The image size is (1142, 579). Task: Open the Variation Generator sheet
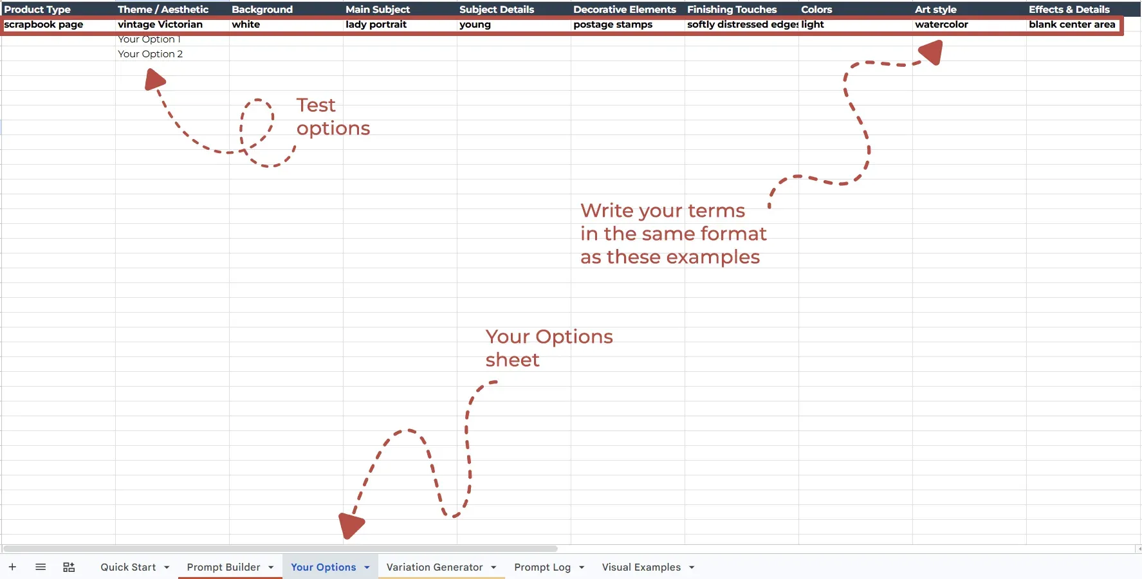(434, 567)
